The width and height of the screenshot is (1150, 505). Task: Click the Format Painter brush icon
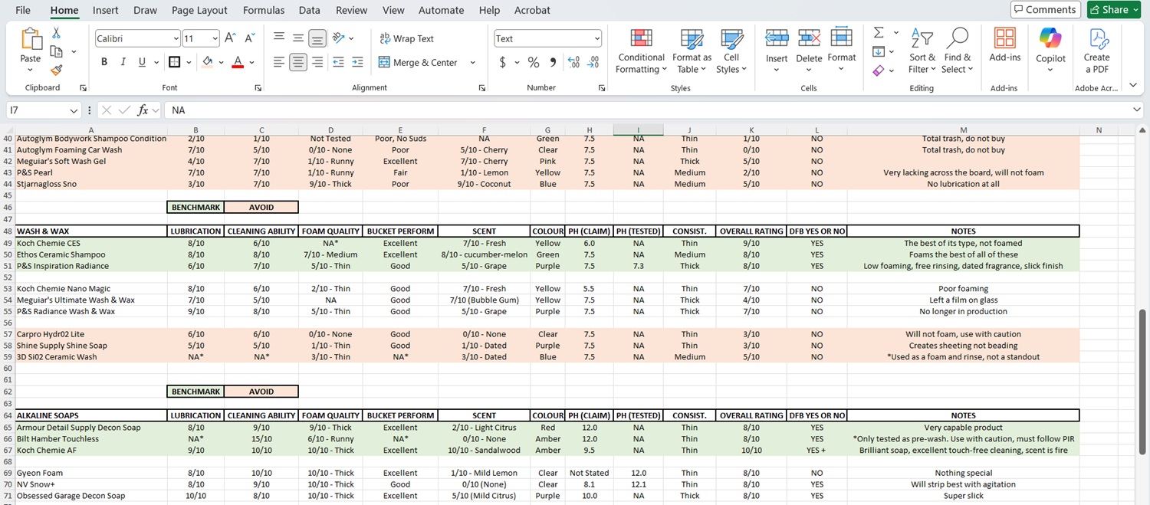click(x=56, y=70)
